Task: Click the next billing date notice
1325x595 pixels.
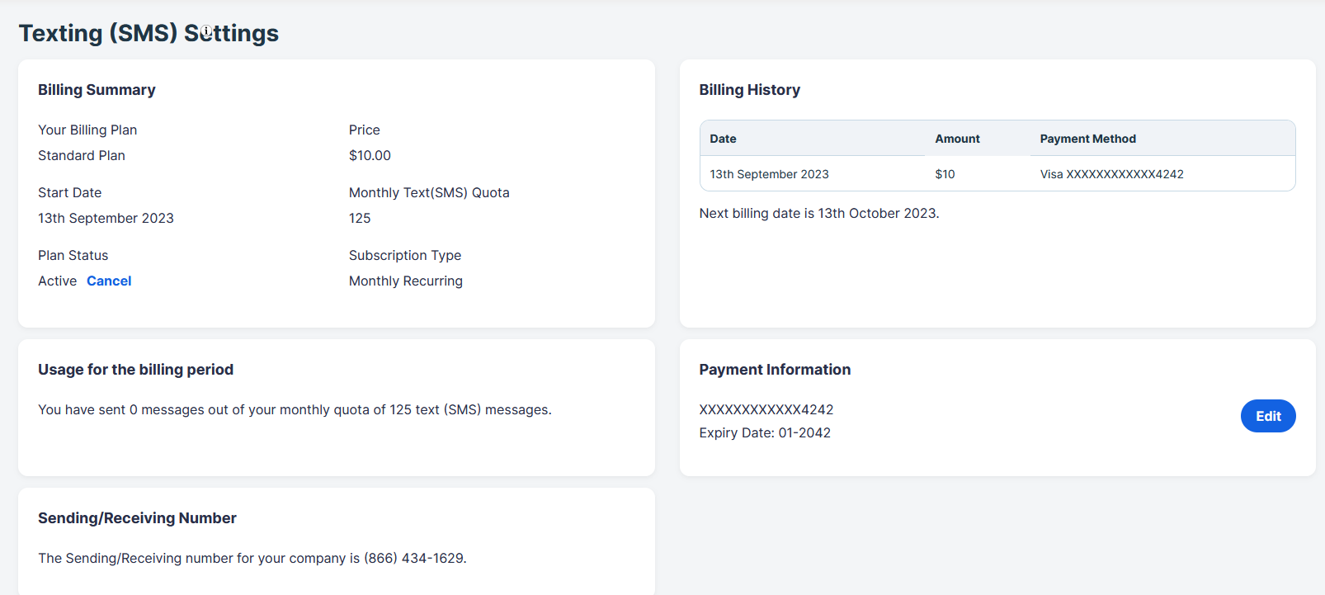Action: (x=818, y=214)
